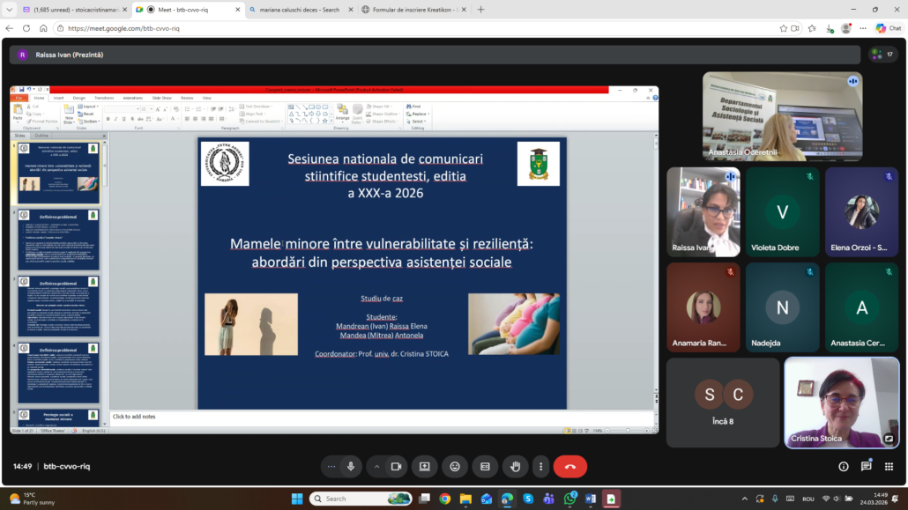Open the weather widget on taskbar
Viewport: 908px width, 510px height.
(33, 499)
